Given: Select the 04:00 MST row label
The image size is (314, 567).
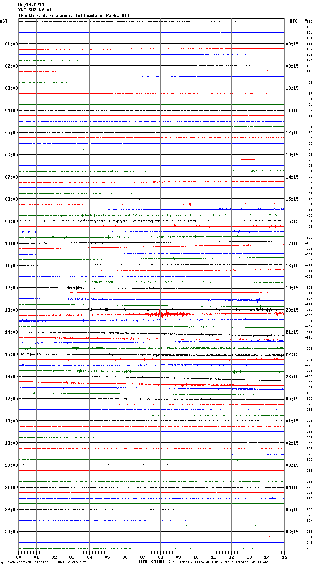Looking at the screenshot, I should [x=11, y=111].
